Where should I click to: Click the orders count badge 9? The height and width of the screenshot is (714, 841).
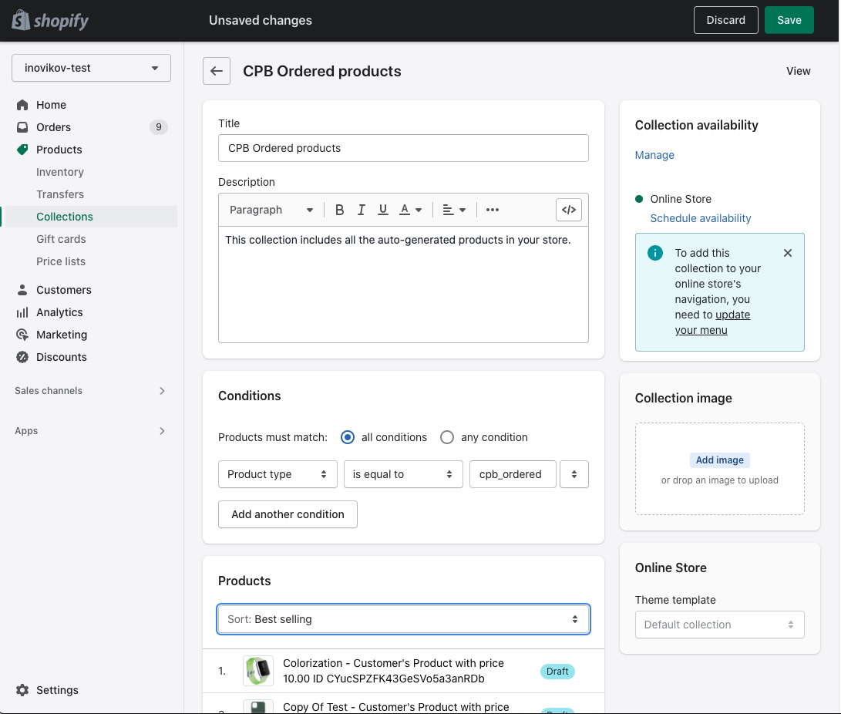tap(158, 127)
